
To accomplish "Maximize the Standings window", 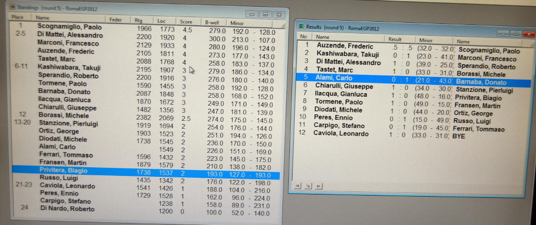I will point(265,14).
